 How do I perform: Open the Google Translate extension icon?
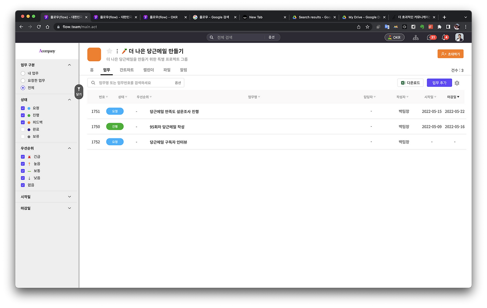click(387, 27)
